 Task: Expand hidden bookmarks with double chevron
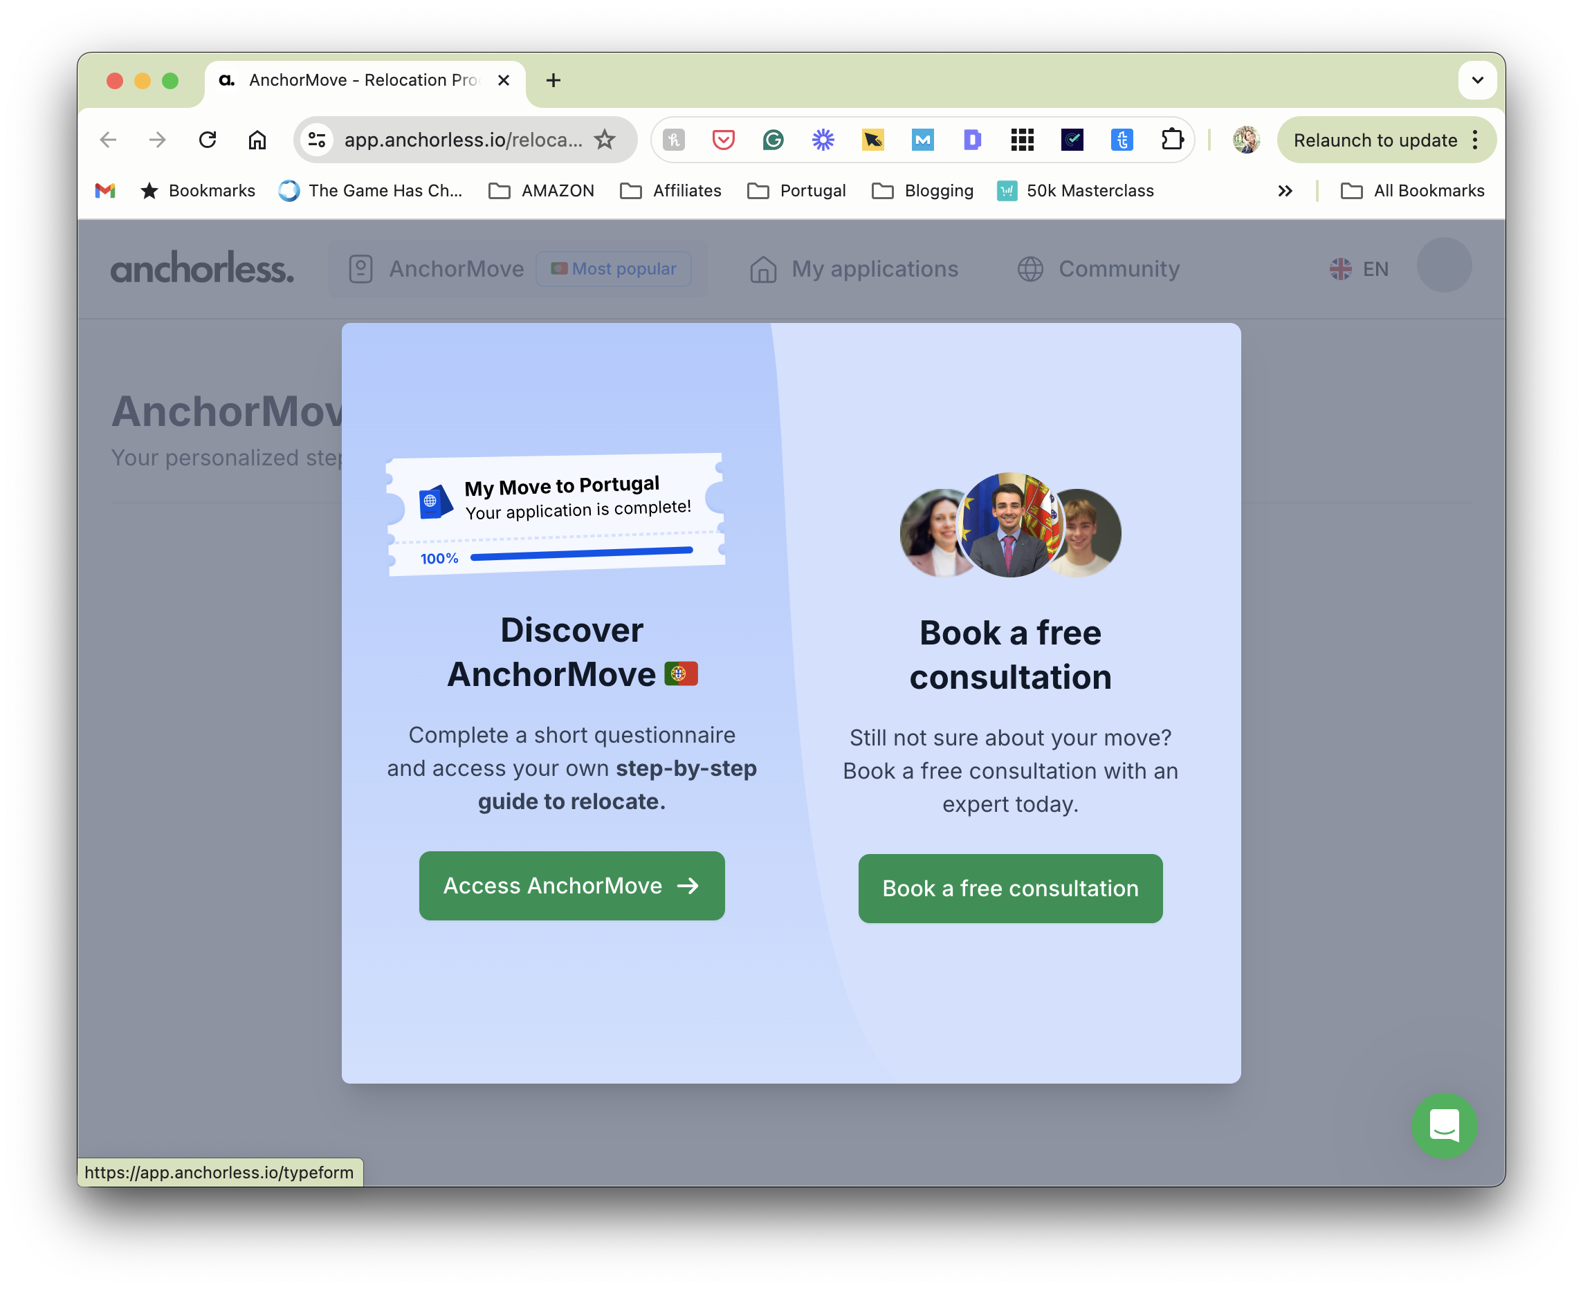1285,191
